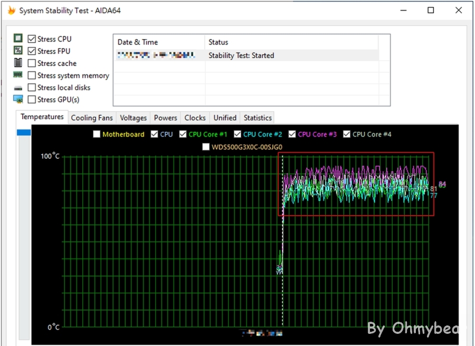The image size is (475, 346).
Task: Minimize the AIDA64 window
Action: point(404,11)
